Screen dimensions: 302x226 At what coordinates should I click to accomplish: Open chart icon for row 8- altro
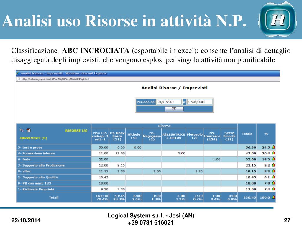273,171
